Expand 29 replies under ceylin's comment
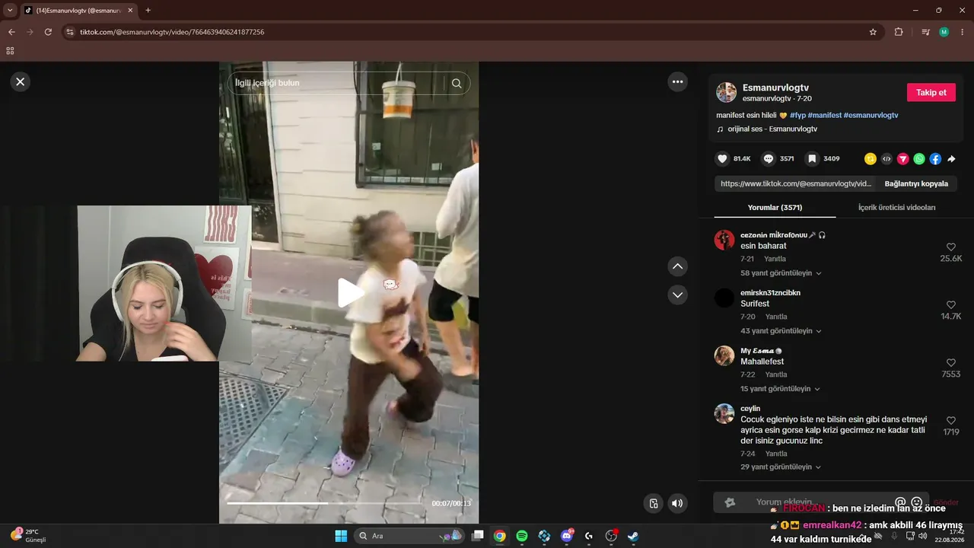 tap(781, 467)
